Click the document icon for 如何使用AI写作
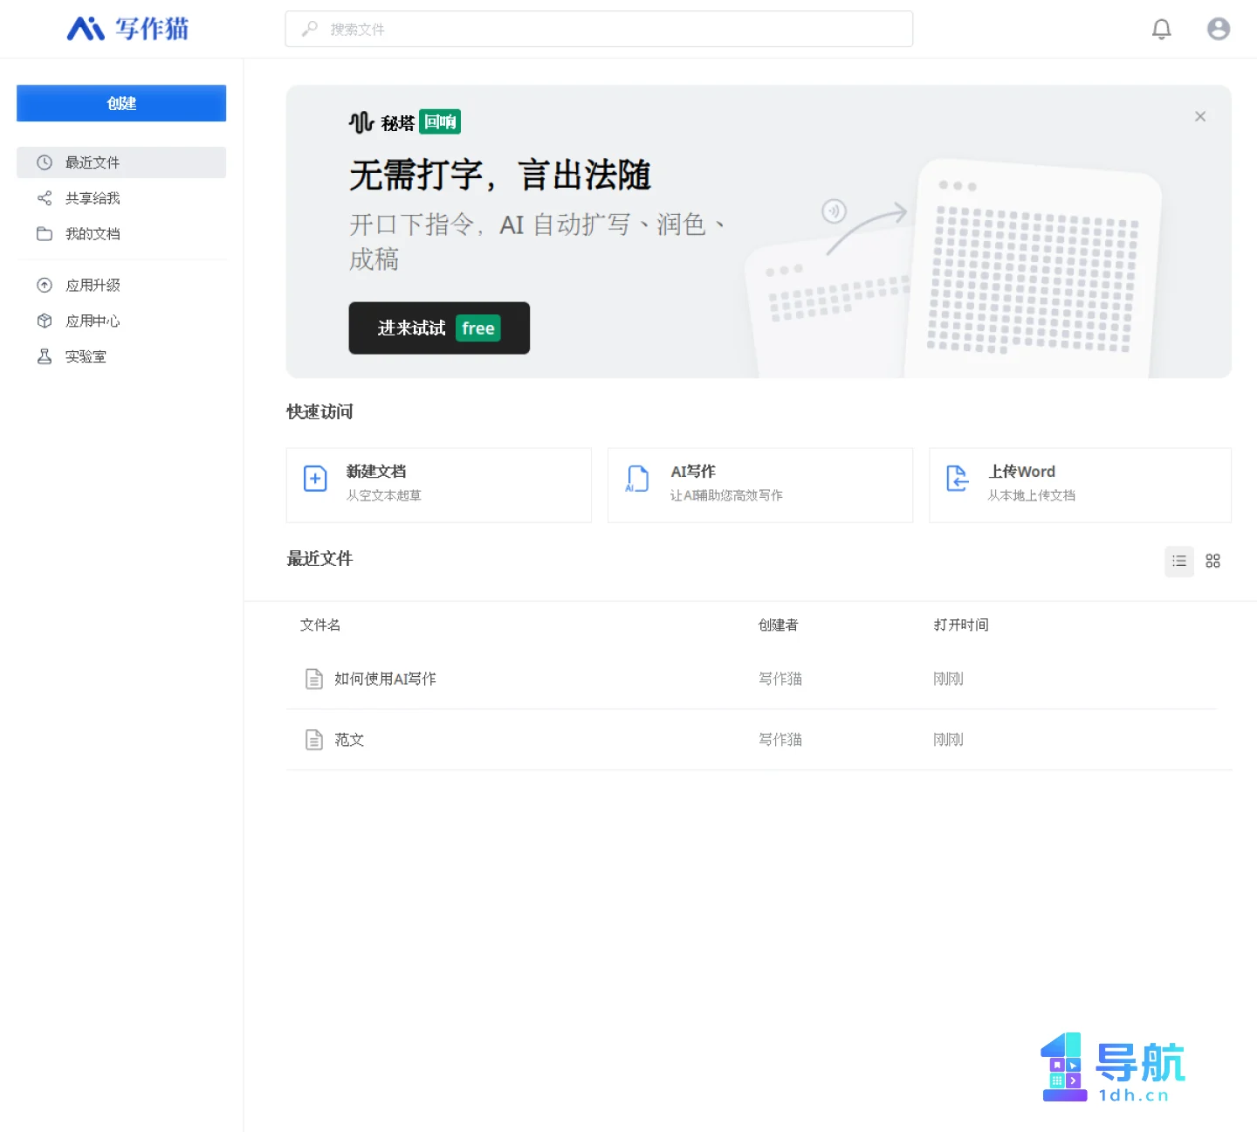Viewport: 1257px width, 1132px height. [314, 679]
